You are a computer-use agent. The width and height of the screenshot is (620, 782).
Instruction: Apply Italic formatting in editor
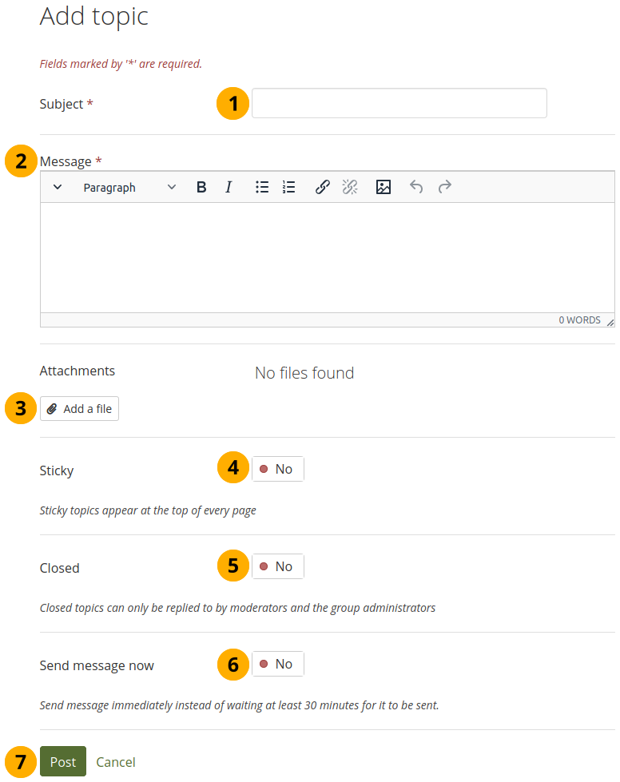(x=229, y=188)
